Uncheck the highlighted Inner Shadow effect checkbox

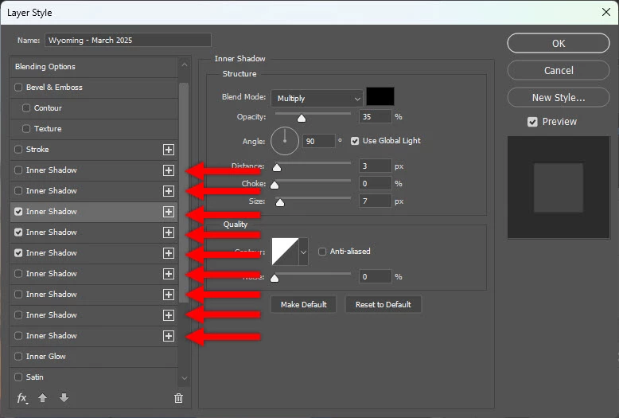(18, 211)
